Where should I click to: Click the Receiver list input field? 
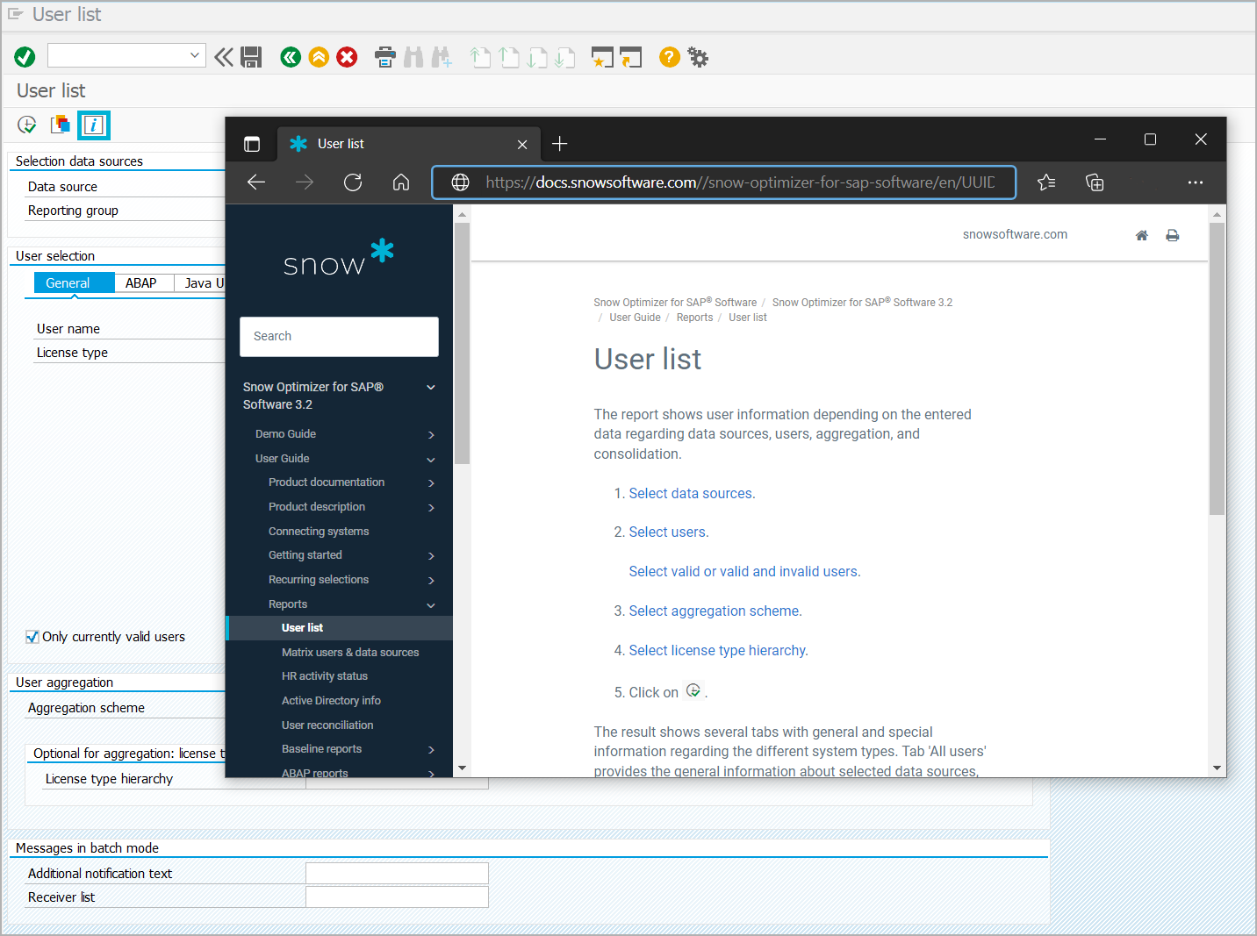pos(397,897)
